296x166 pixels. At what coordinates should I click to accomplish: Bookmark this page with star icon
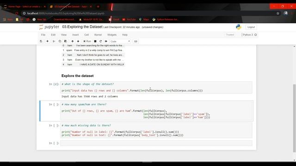pyautogui.click(x=277, y=13)
